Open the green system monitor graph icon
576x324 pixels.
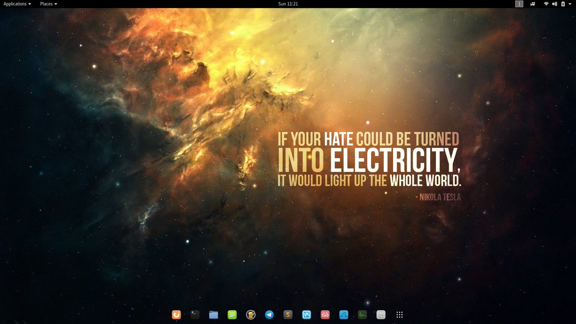point(362,315)
